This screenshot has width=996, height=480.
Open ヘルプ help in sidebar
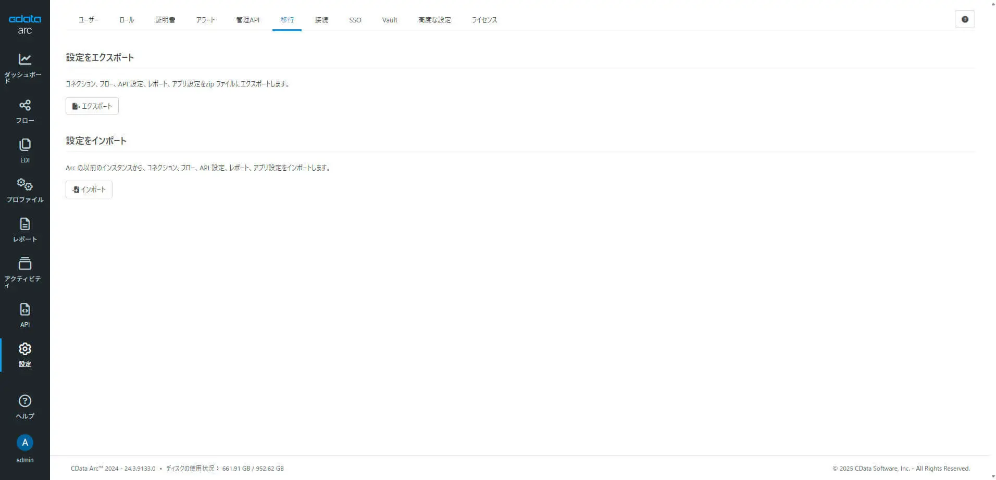[x=25, y=407]
